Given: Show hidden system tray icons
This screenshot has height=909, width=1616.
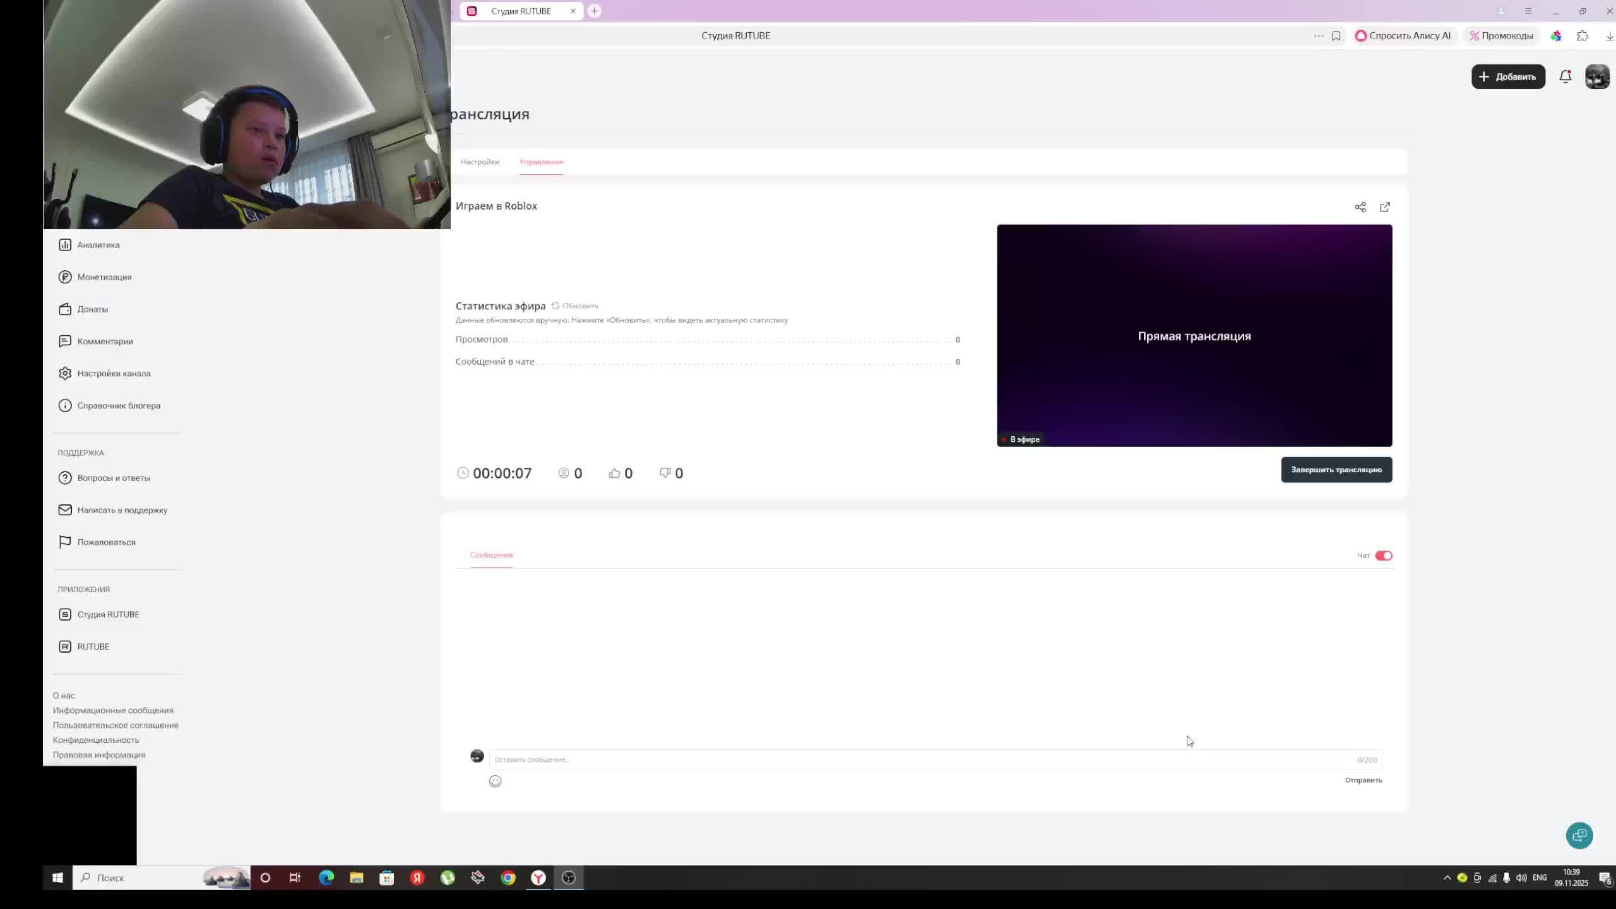Looking at the screenshot, I should pos(1447,877).
